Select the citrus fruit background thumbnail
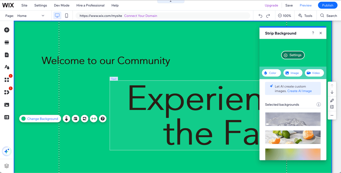Viewport: 341px width, 173px height. pos(293,137)
